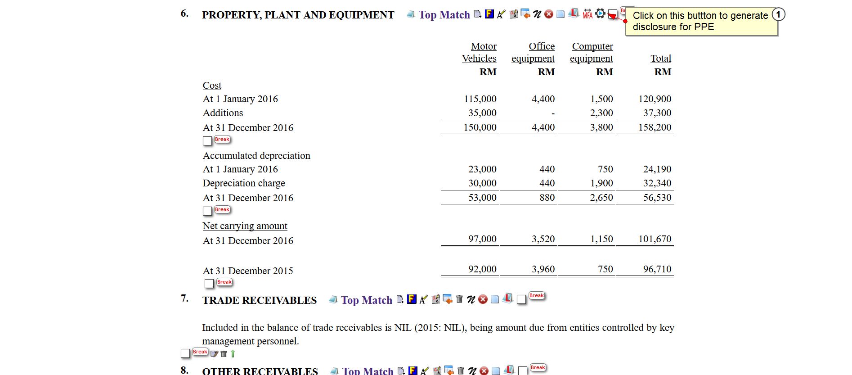The image size is (852, 375).
Task: Click the add page icon in note 6 toolbar
Action: pyautogui.click(x=478, y=14)
